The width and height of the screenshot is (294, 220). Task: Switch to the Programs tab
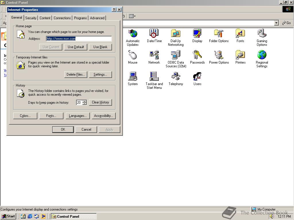(80, 18)
